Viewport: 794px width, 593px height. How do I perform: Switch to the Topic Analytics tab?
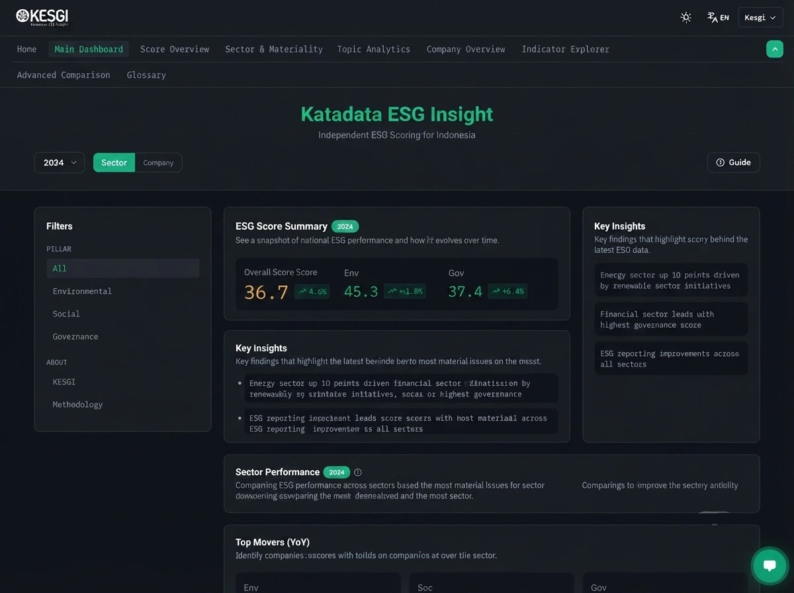point(374,49)
